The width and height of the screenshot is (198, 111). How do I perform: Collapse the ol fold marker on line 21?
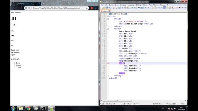coord(108,63)
